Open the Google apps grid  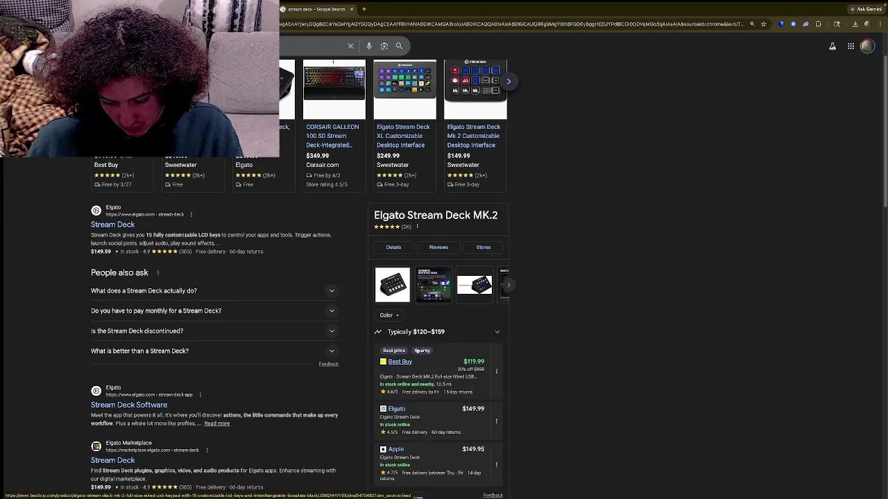(x=851, y=46)
